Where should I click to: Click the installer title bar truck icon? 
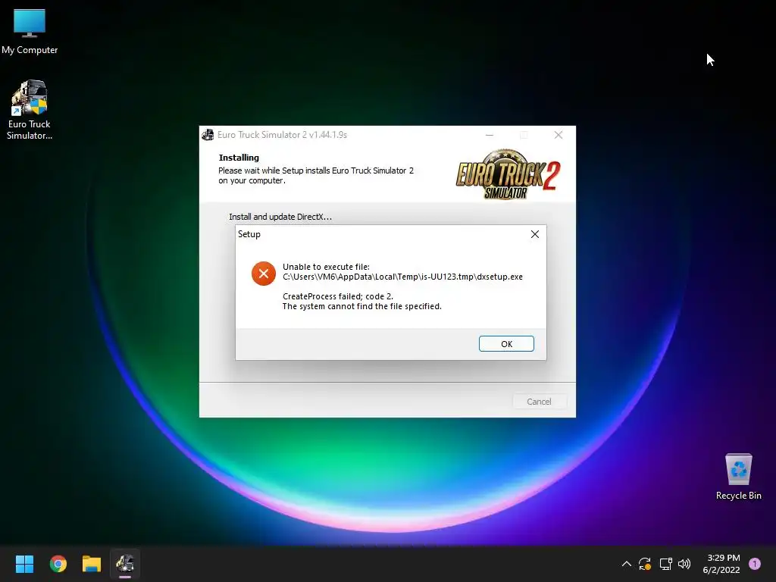click(208, 135)
